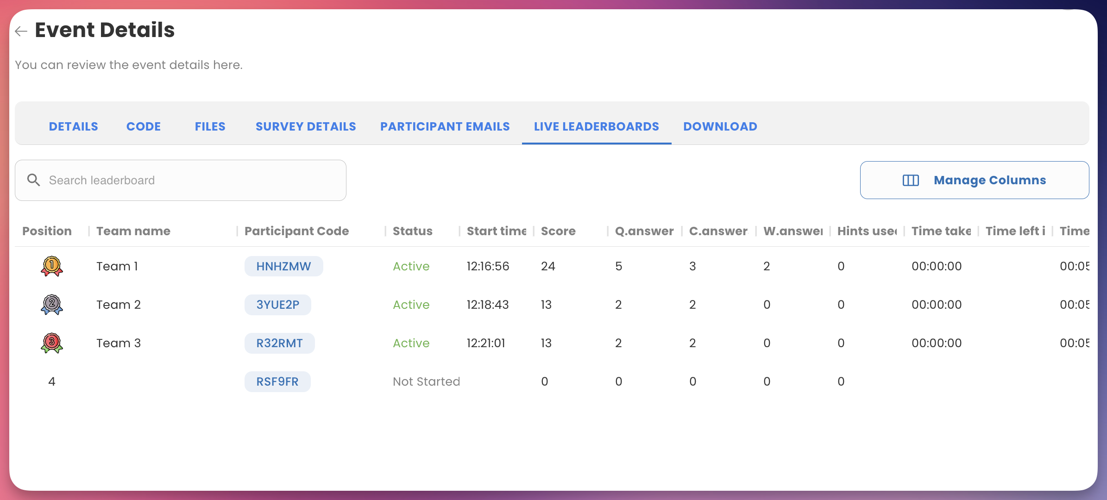Click the Team name column header
1107x500 pixels.
click(133, 231)
